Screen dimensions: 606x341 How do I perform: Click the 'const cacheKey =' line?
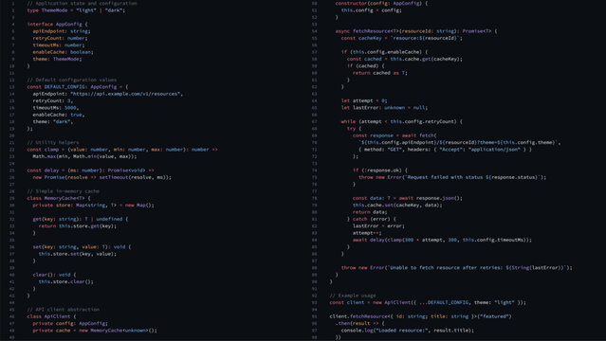[x=401, y=38]
